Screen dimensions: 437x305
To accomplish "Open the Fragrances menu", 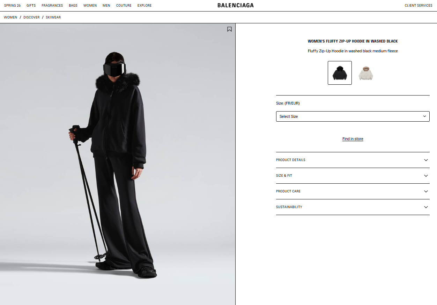I will pos(52,6).
